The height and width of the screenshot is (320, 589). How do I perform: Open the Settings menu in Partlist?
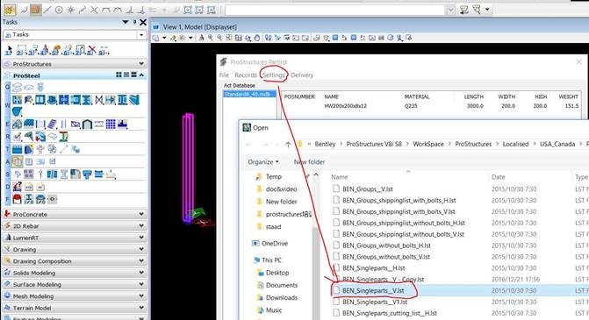(x=274, y=75)
